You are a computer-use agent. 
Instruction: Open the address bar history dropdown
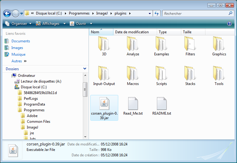[150, 13]
